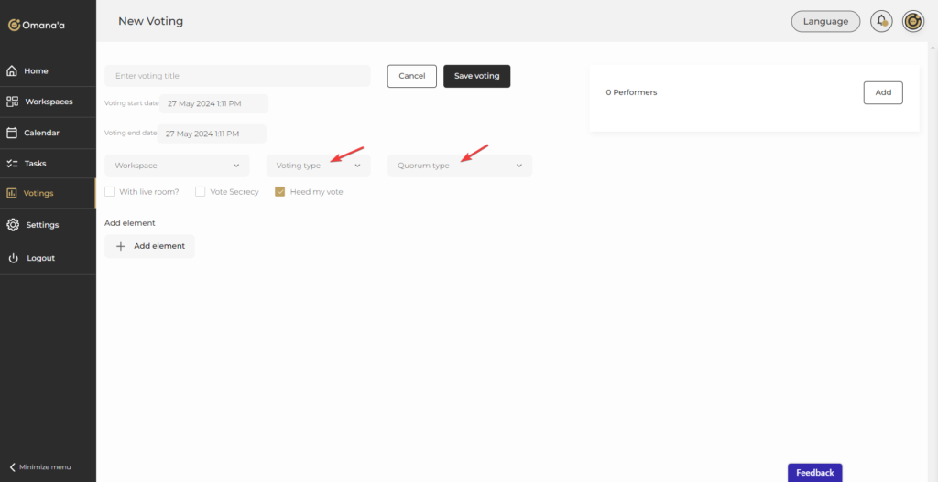Click the notification bell icon
The height and width of the screenshot is (482, 938).
pos(881,21)
